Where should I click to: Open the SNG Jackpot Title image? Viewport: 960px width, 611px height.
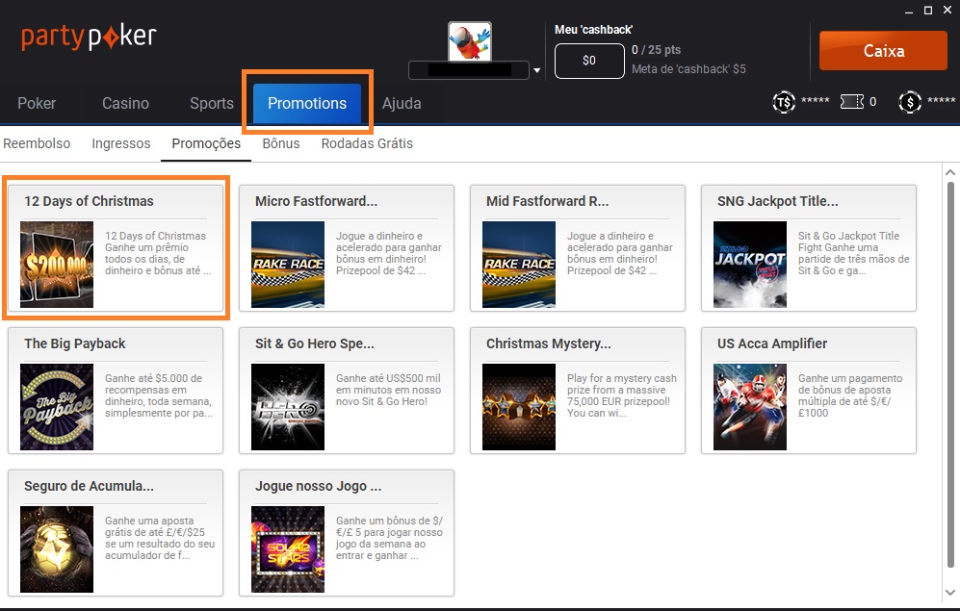(750, 265)
